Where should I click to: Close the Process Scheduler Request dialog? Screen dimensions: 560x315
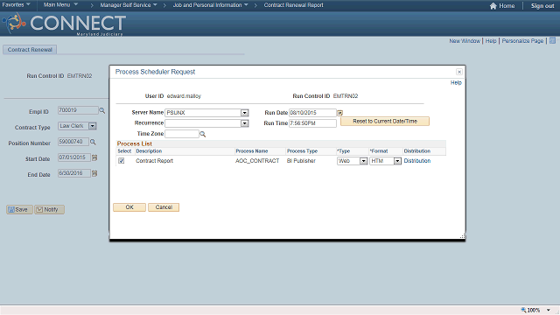459,72
